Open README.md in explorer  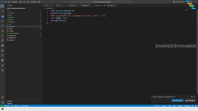[x=12, y=38]
